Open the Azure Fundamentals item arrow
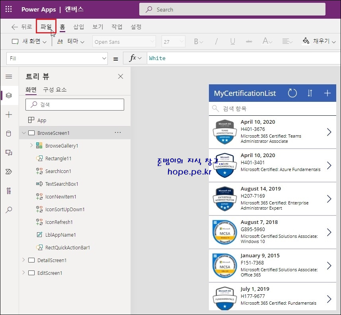The image size is (341, 315). click(x=329, y=165)
